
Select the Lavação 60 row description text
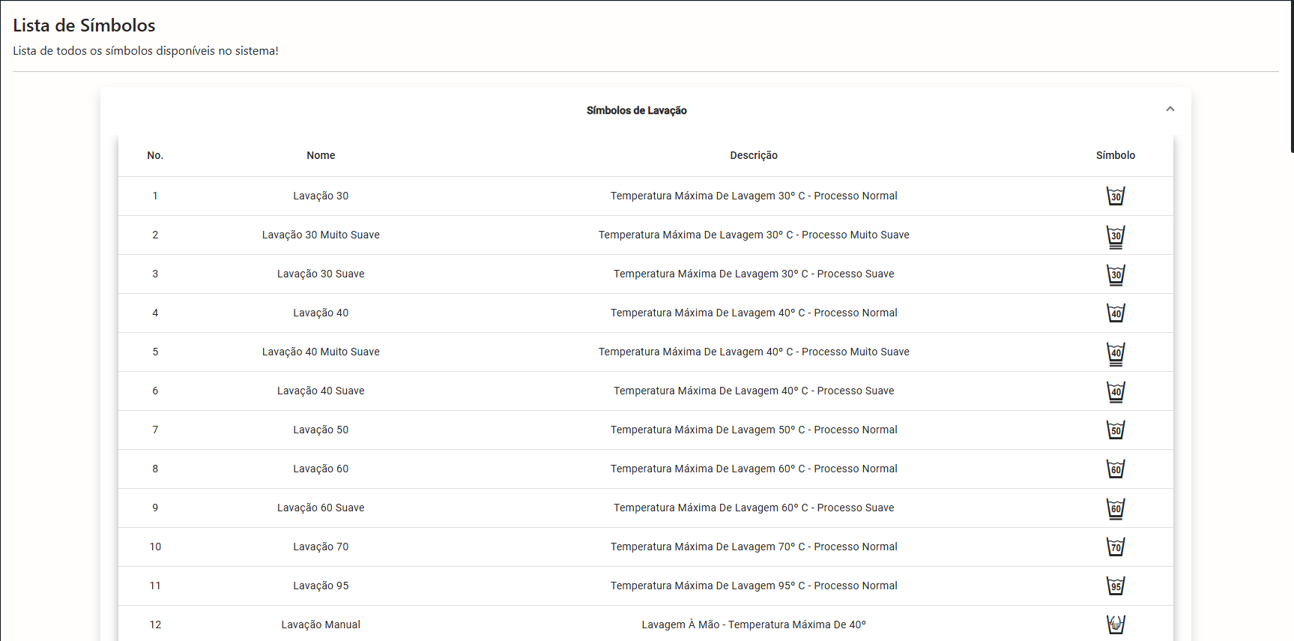753,469
